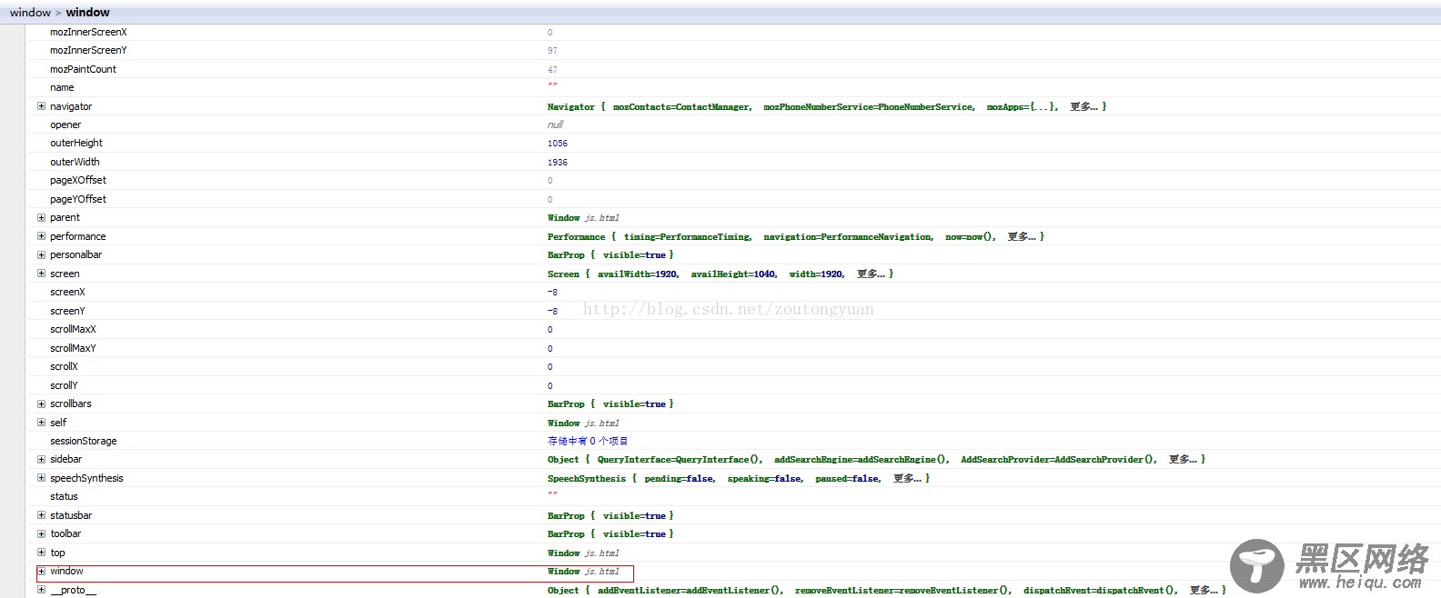
Task: Open the parent Window js.html value
Action: coord(583,218)
